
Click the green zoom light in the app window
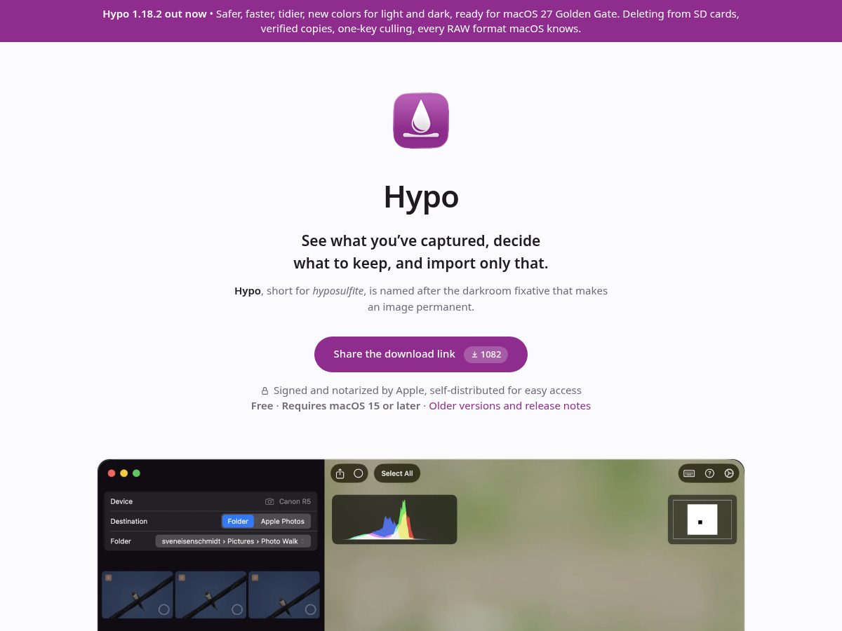click(x=136, y=473)
